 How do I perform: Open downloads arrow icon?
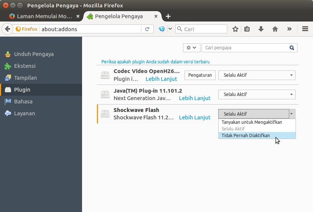[x=261, y=29]
